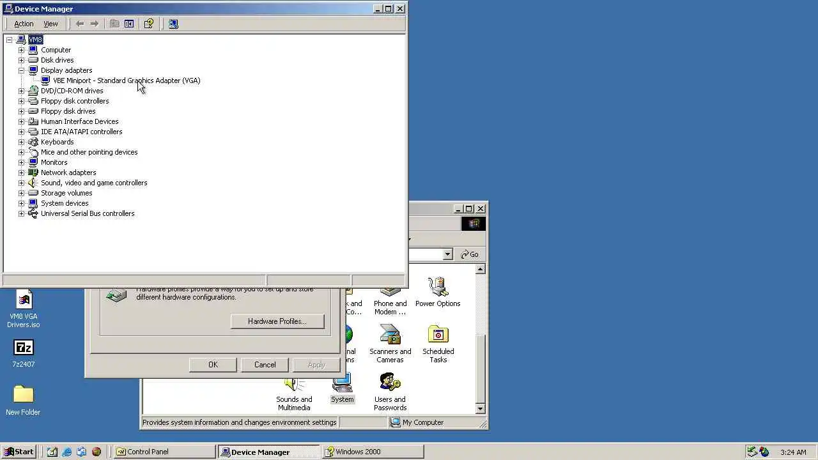This screenshot has height=460, width=818.
Task: Click Show Desktop quick launch icon
Action: pos(52,452)
